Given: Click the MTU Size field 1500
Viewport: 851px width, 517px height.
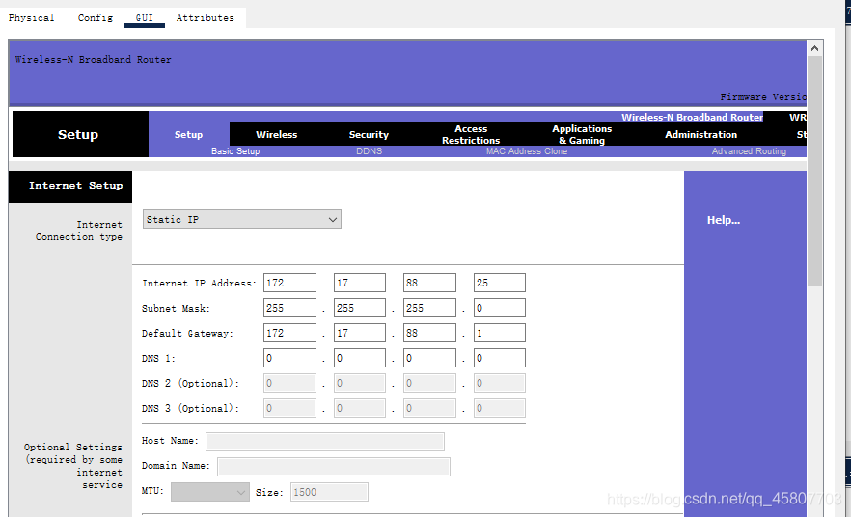Looking at the screenshot, I should tap(329, 492).
